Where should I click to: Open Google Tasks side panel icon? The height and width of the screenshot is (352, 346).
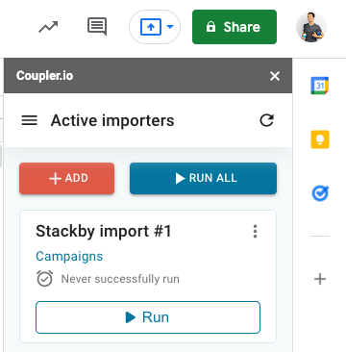click(320, 193)
